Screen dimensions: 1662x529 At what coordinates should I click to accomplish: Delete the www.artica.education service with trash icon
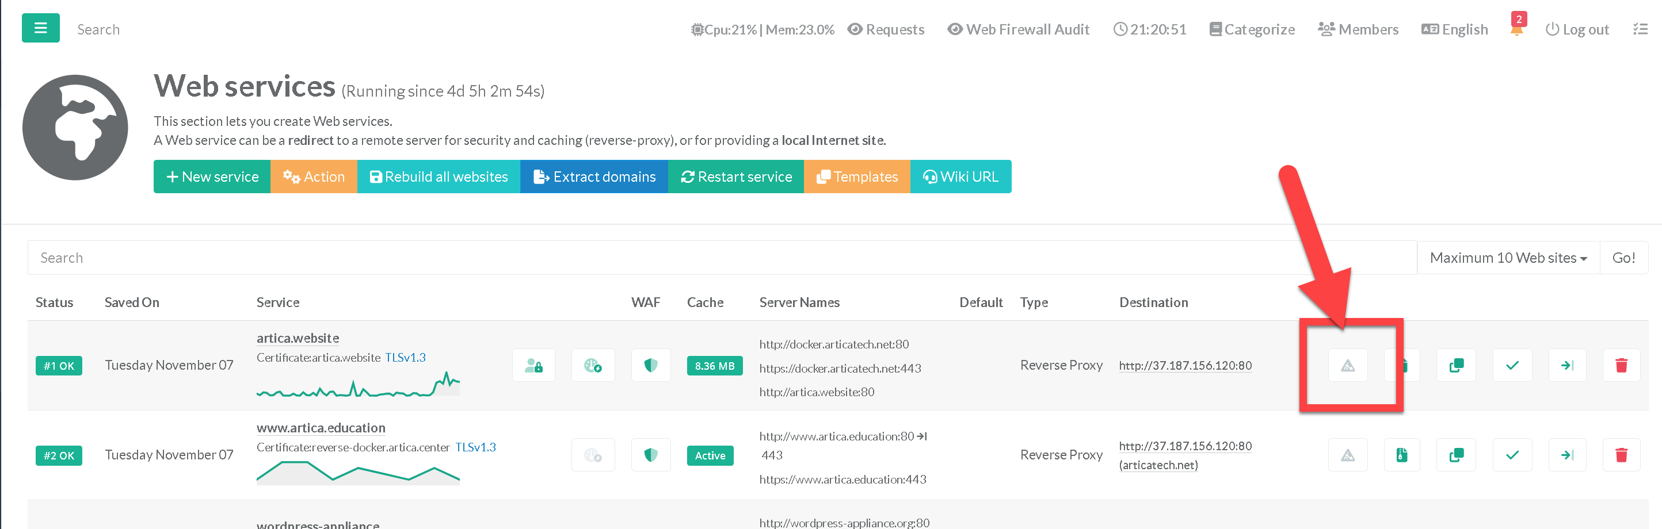point(1621,455)
